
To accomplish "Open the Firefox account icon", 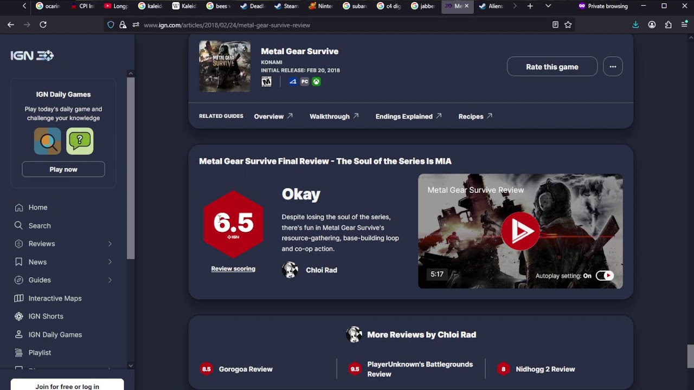I will point(652,24).
